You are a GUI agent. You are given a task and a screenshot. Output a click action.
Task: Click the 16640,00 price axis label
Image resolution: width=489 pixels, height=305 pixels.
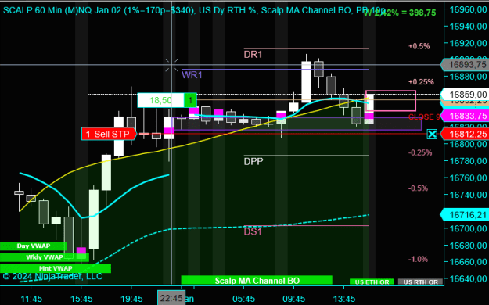[468, 278]
